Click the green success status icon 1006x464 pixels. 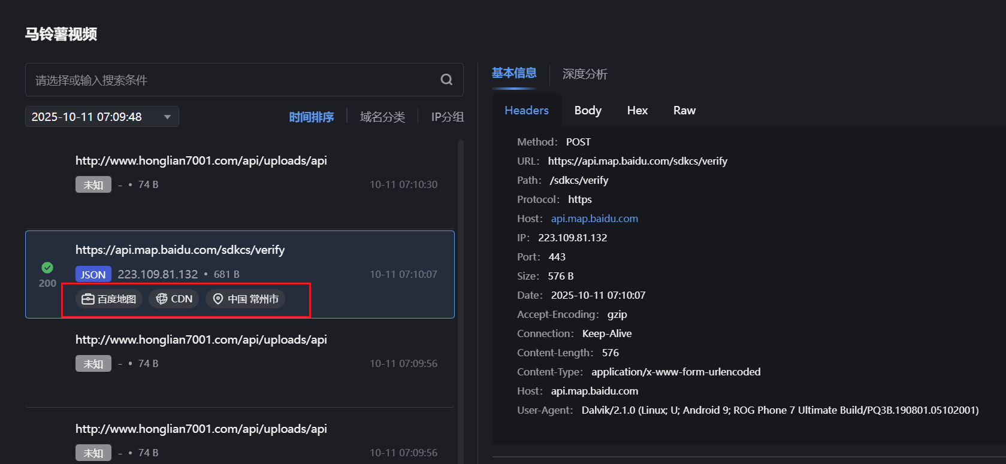click(47, 268)
